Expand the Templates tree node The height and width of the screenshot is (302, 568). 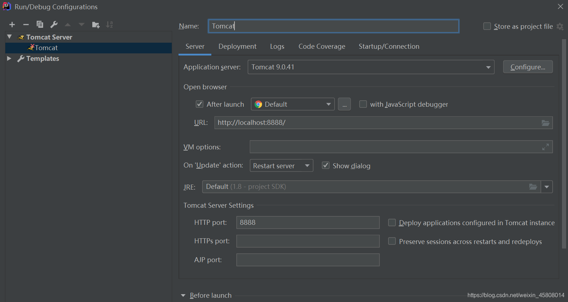9,58
